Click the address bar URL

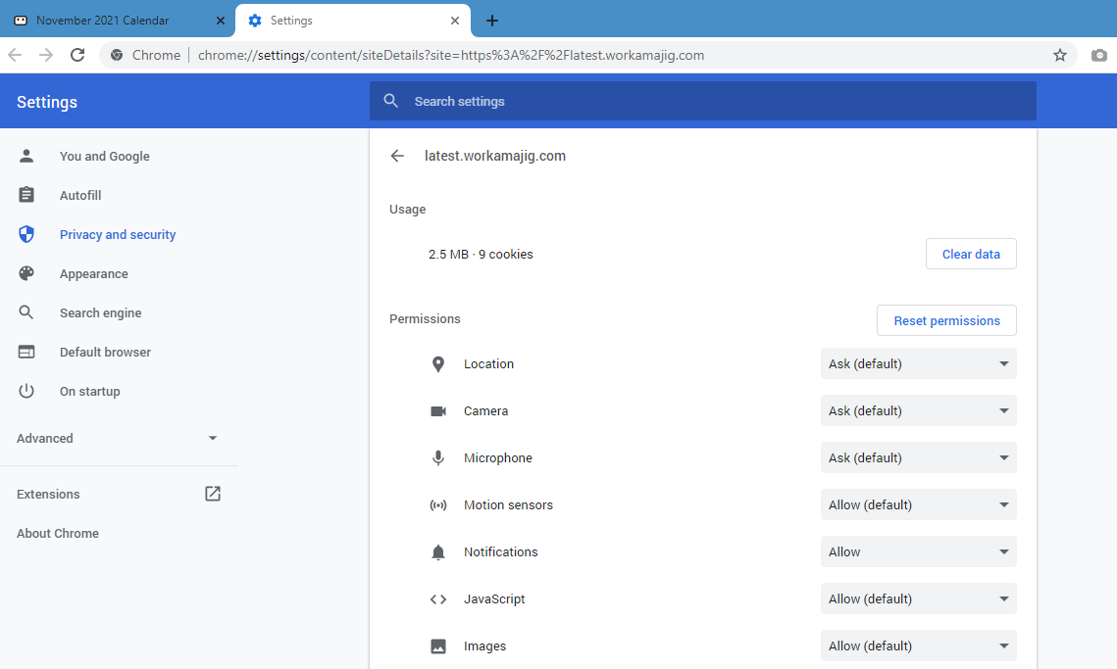click(x=451, y=55)
